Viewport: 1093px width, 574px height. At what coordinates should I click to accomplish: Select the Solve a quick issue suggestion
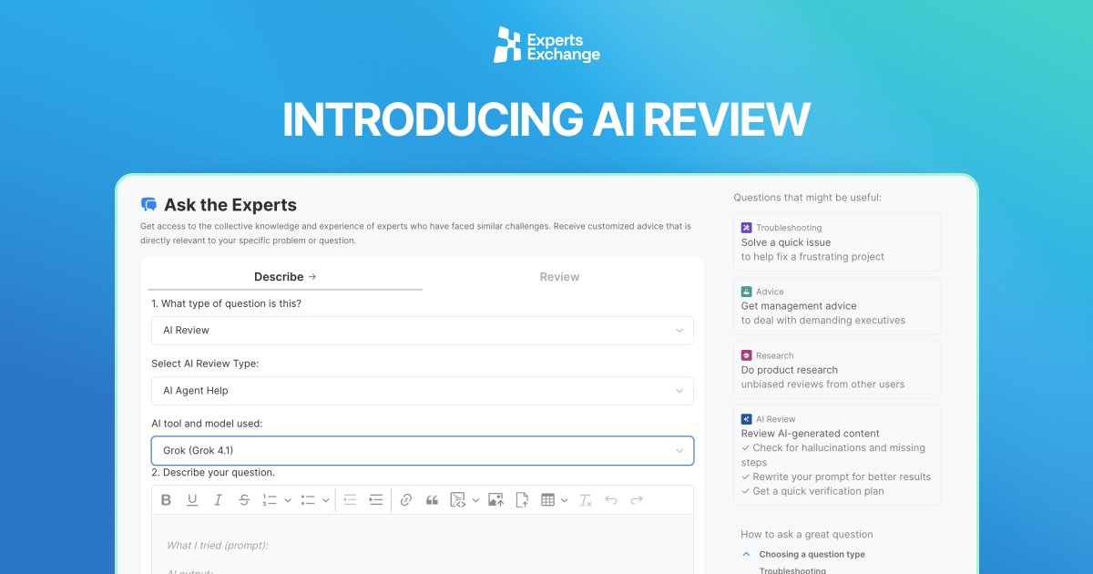836,242
